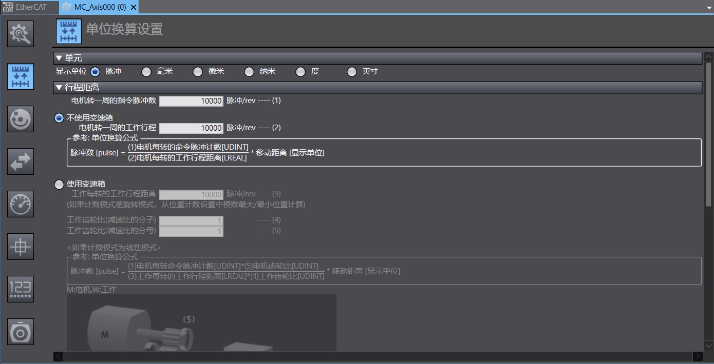This screenshot has width=714, height=364.
Task: Select 度 as display unit
Action: pos(300,71)
